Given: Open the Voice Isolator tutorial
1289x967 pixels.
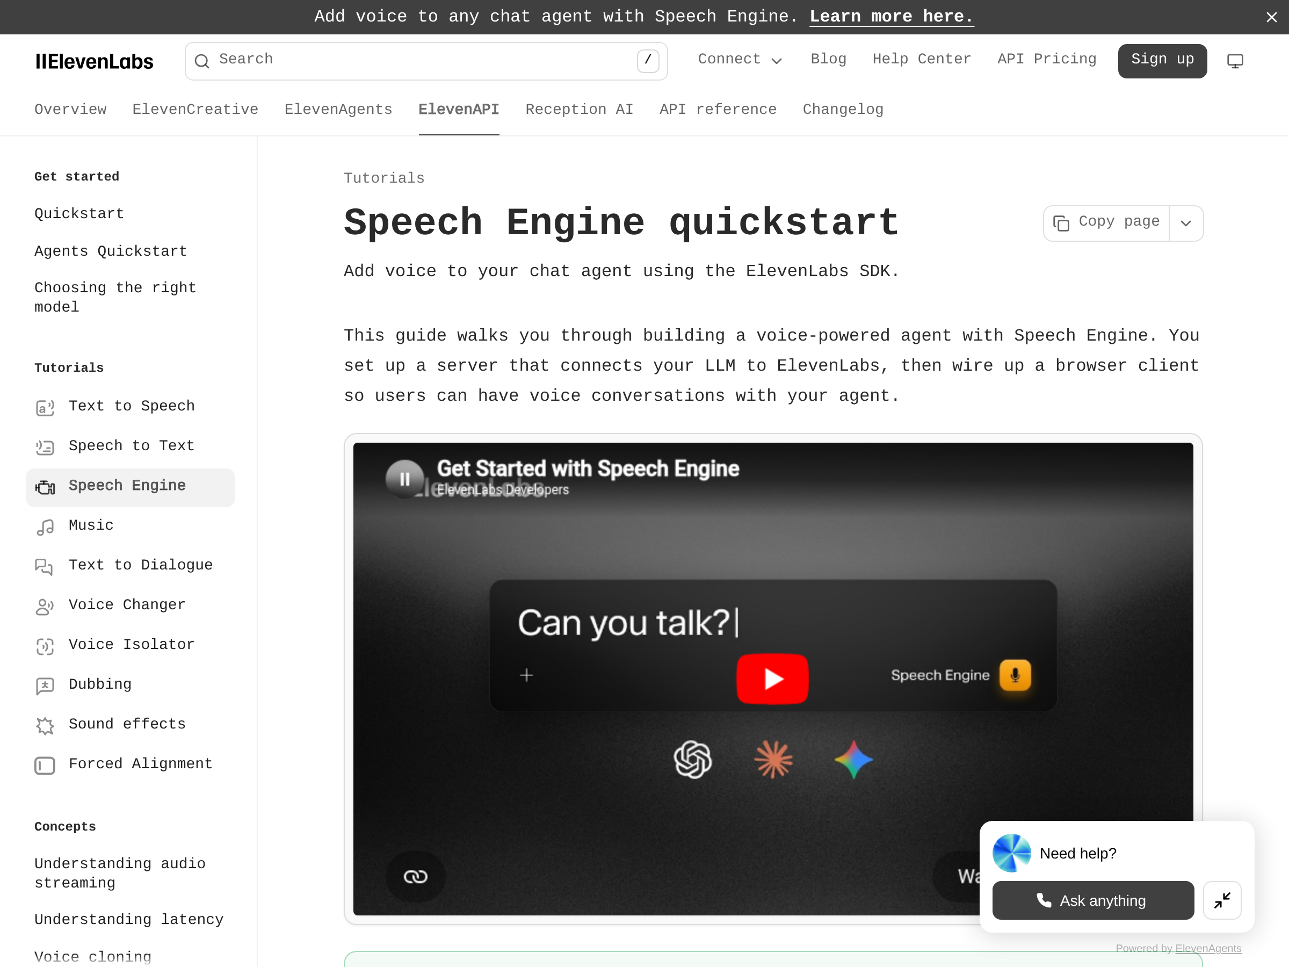Looking at the screenshot, I should click(x=132, y=644).
